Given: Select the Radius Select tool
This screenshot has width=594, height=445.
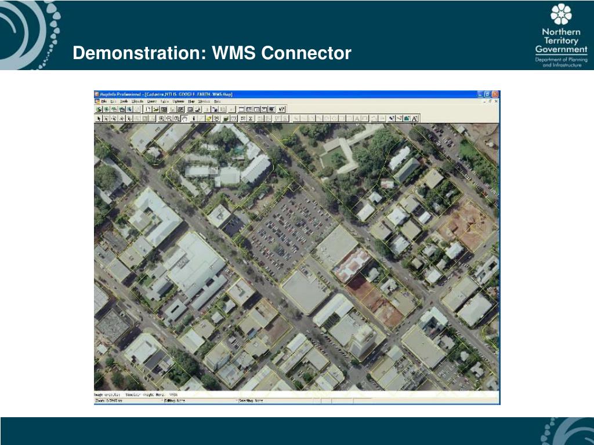Looking at the screenshot, I should pyautogui.click(x=113, y=118).
